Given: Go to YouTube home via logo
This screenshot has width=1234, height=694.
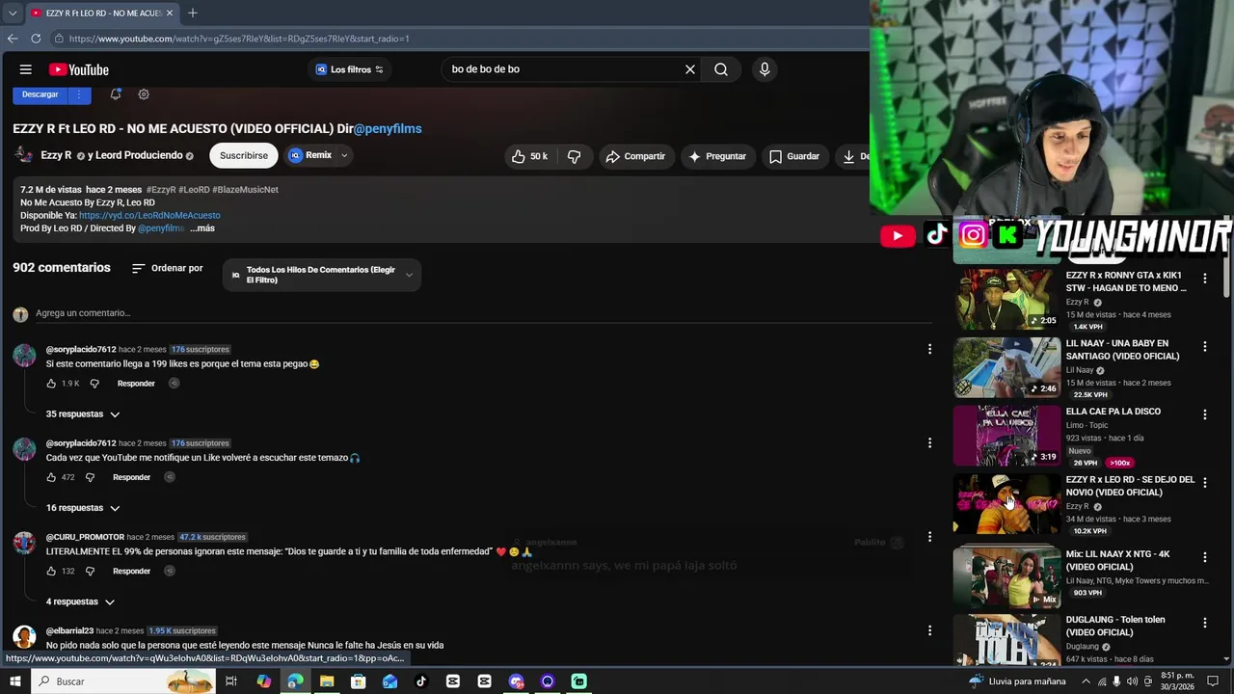Looking at the screenshot, I should click(x=79, y=69).
